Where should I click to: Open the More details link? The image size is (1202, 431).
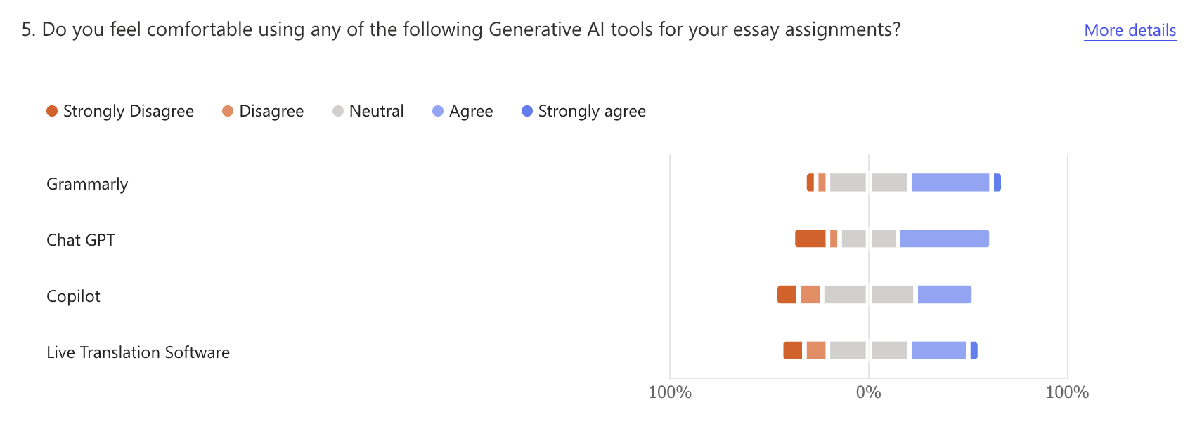[1130, 30]
